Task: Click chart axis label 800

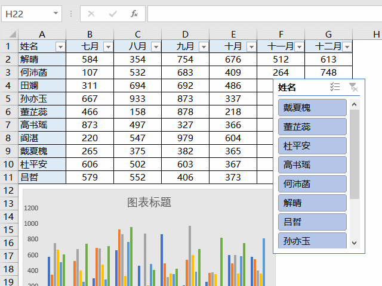Action: point(33,239)
